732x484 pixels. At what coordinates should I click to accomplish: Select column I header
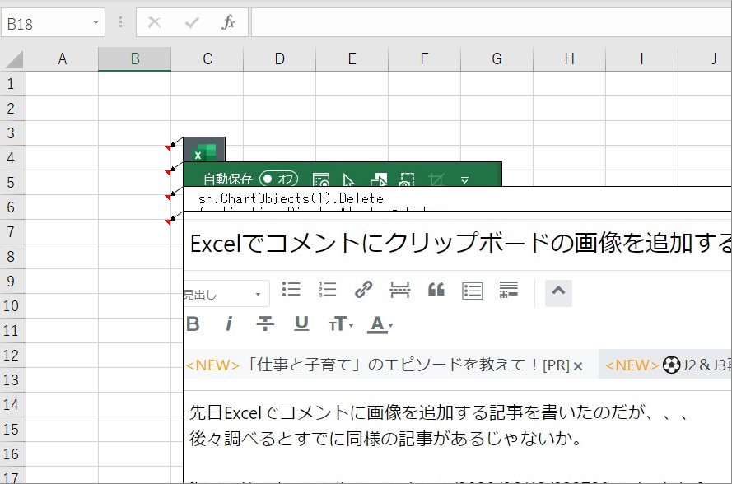(x=641, y=58)
